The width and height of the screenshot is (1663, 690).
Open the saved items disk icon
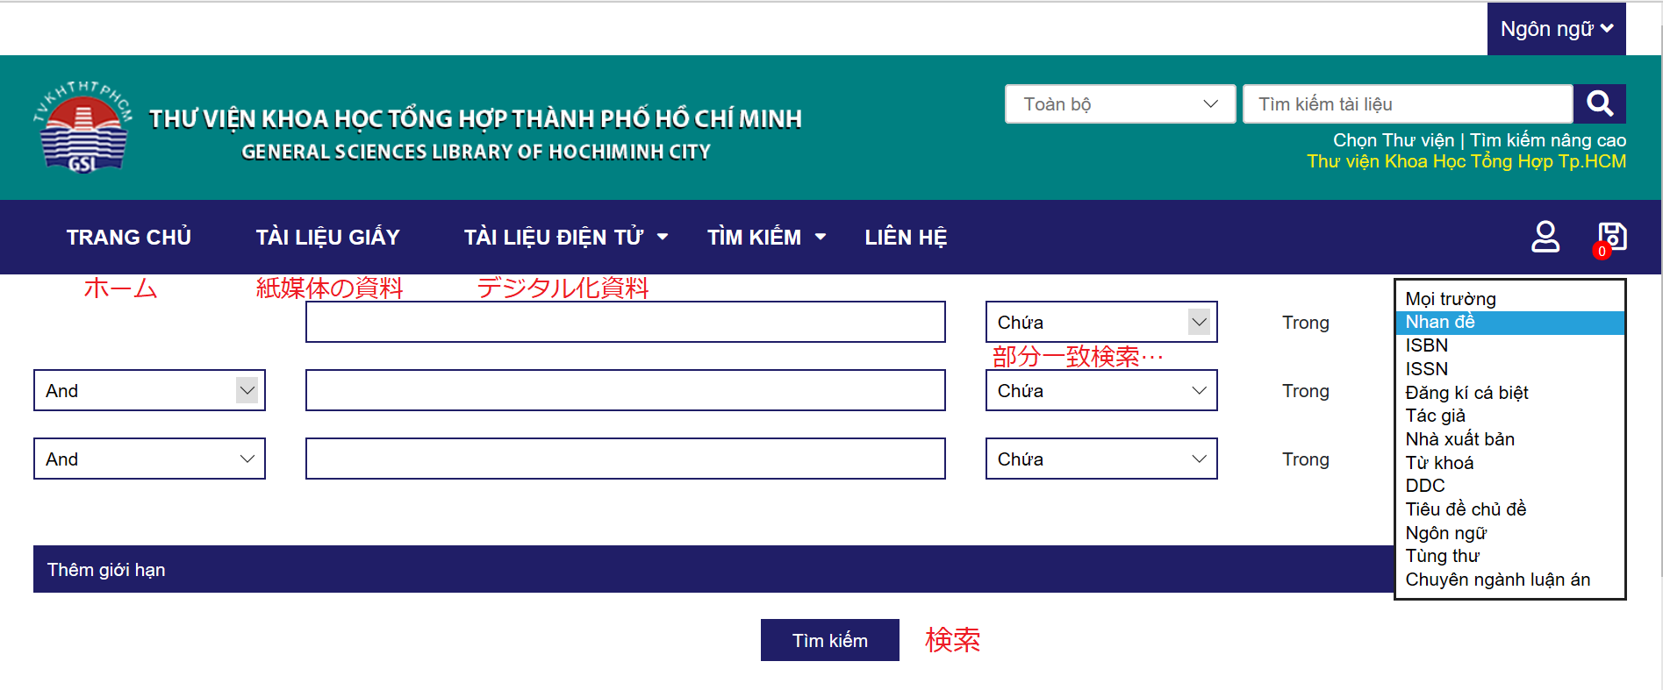(x=1611, y=237)
